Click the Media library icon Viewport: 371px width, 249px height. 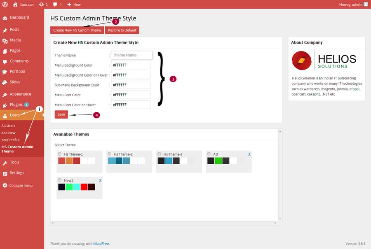tap(5, 41)
